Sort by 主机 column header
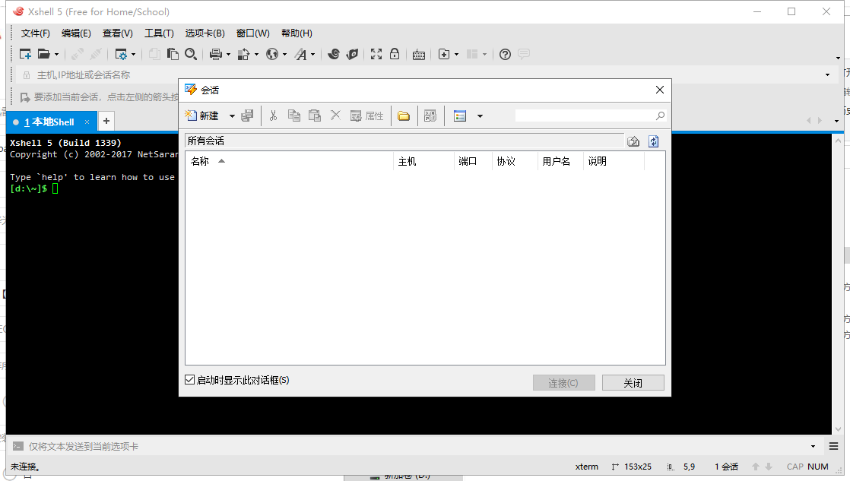 pyautogui.click(x=423, y=161)
